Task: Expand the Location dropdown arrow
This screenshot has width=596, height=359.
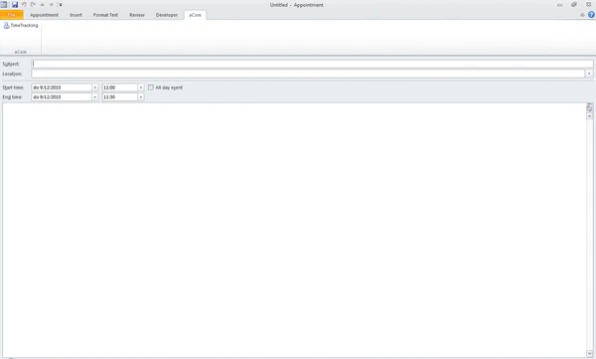Action: coord(589,74)
